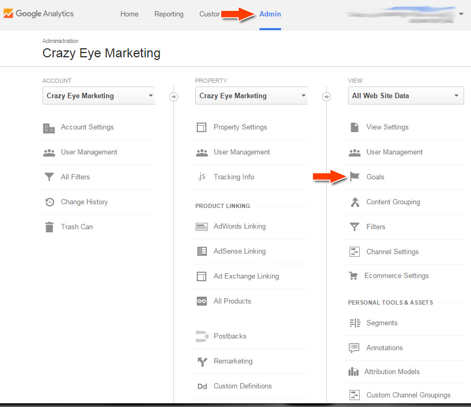Click the Postbacks arrows icon

click(x=202, y=336)
